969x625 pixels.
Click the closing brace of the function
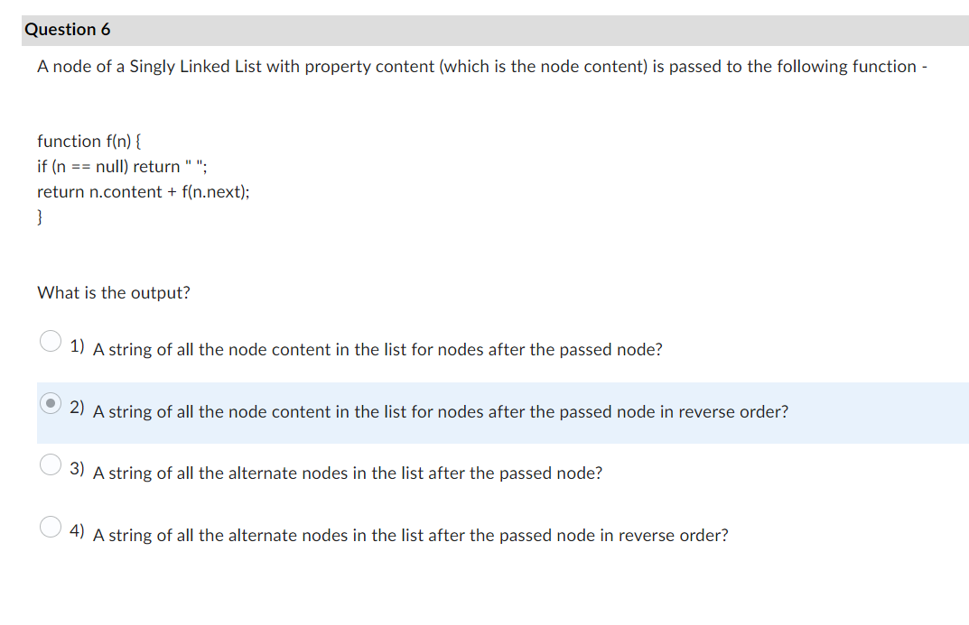[x=40, y=216]
